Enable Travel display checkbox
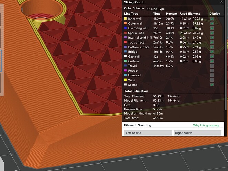Image resolution: width=228 pixels, height=171 pixels. coord(212,66)
